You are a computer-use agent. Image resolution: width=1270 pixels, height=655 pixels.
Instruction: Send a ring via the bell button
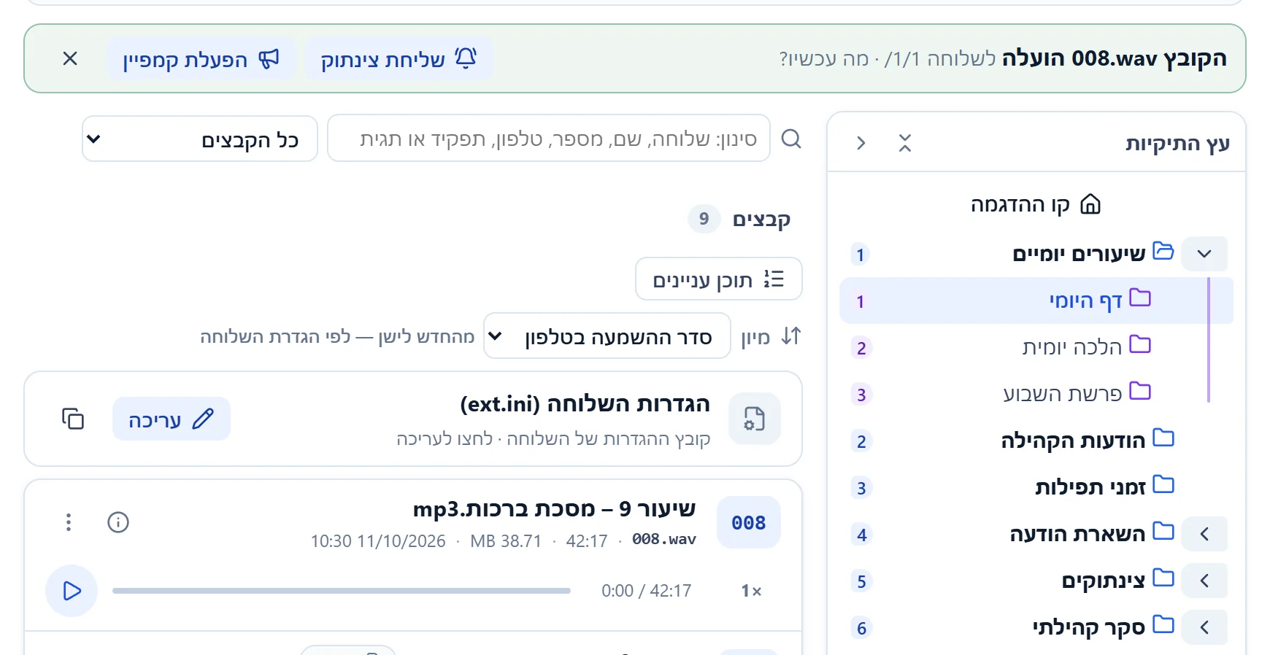click(x=399, y=59)
